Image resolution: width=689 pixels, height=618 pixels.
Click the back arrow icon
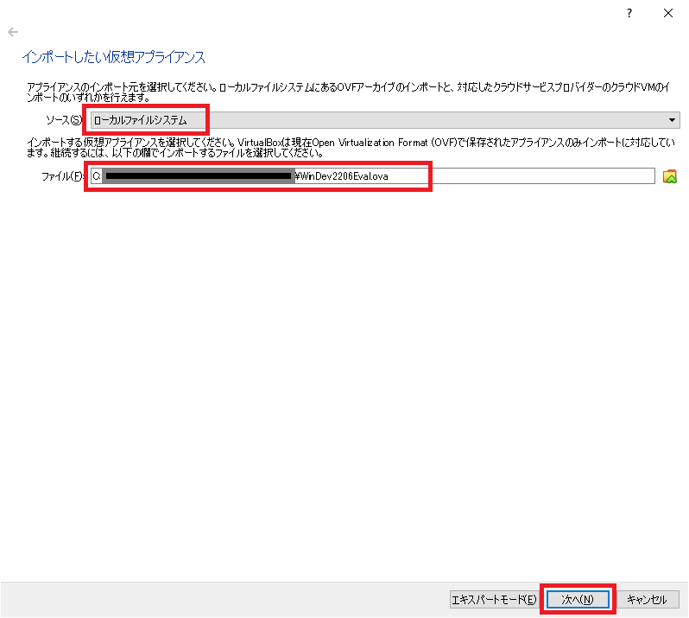pos(13,32)
